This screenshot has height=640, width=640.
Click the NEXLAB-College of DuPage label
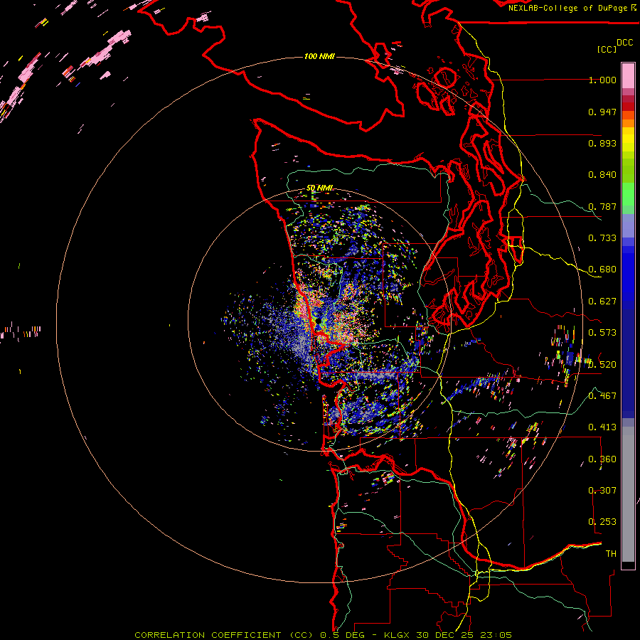[572, 8]
